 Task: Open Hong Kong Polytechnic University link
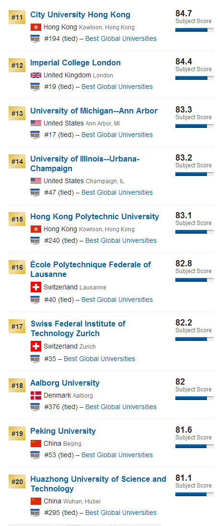(x=94, y=217)
